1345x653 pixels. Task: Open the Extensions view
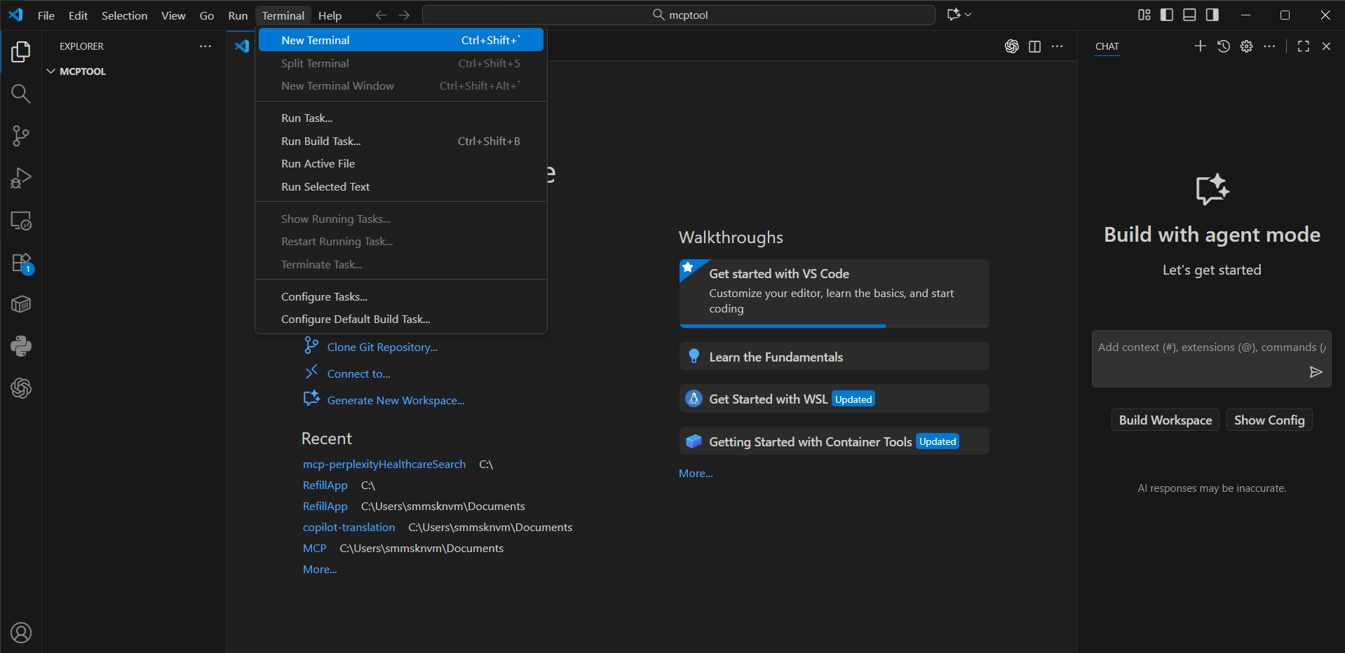coord(21,263)
